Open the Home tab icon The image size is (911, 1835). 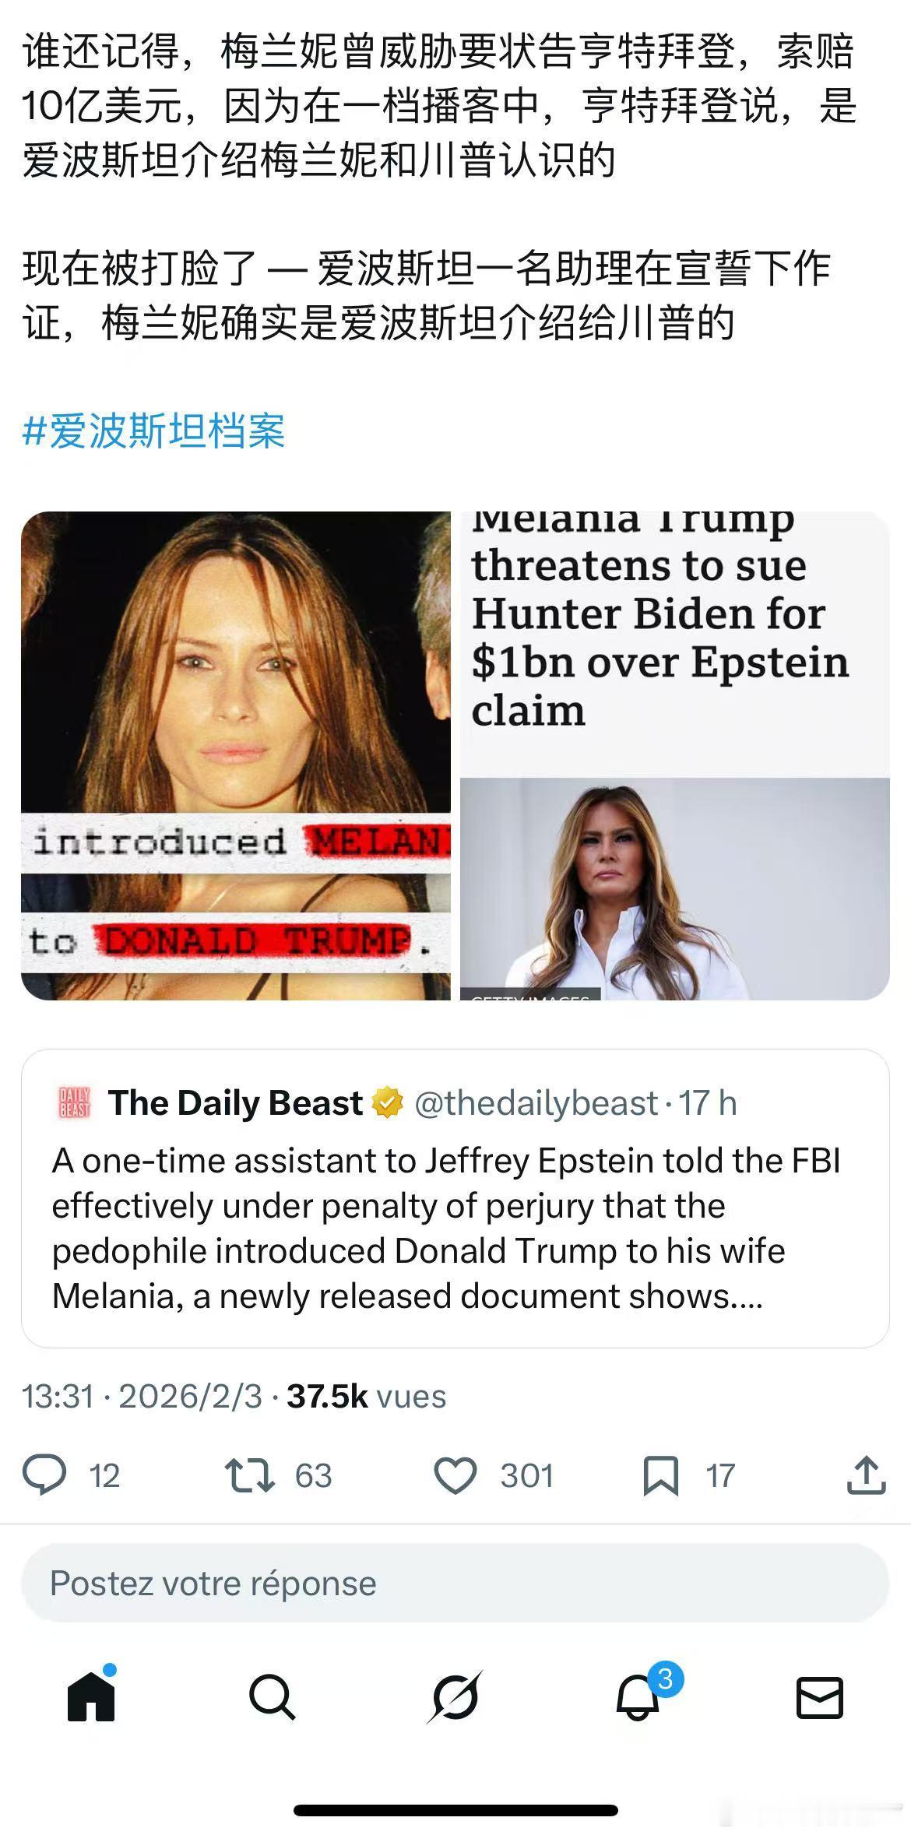point(92,1696)
